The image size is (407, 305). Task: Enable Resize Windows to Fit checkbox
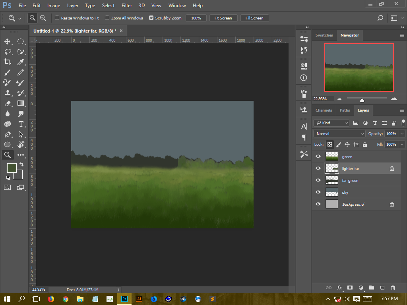click(x=57, y=18)
